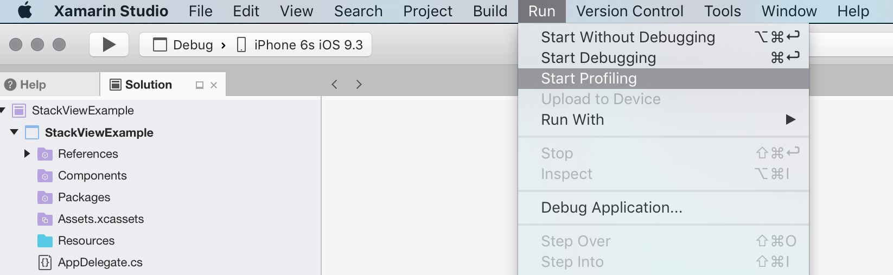Expand the References folder node
Viewport: 893px width, 275px height.
(x=27, y=154)
